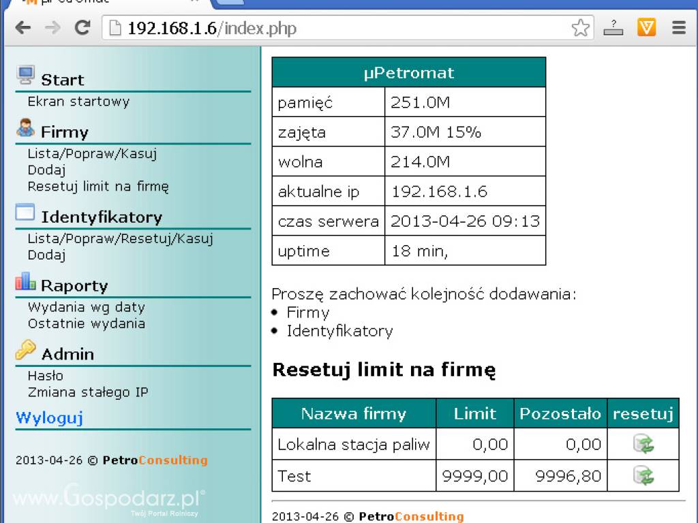Viewport: 698px width, 523px height.
Task: Open Hasło admin setting
Action: coord(46,376)
